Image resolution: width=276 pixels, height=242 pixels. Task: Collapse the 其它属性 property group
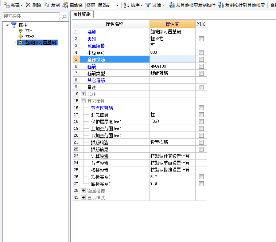click(83, 101)
